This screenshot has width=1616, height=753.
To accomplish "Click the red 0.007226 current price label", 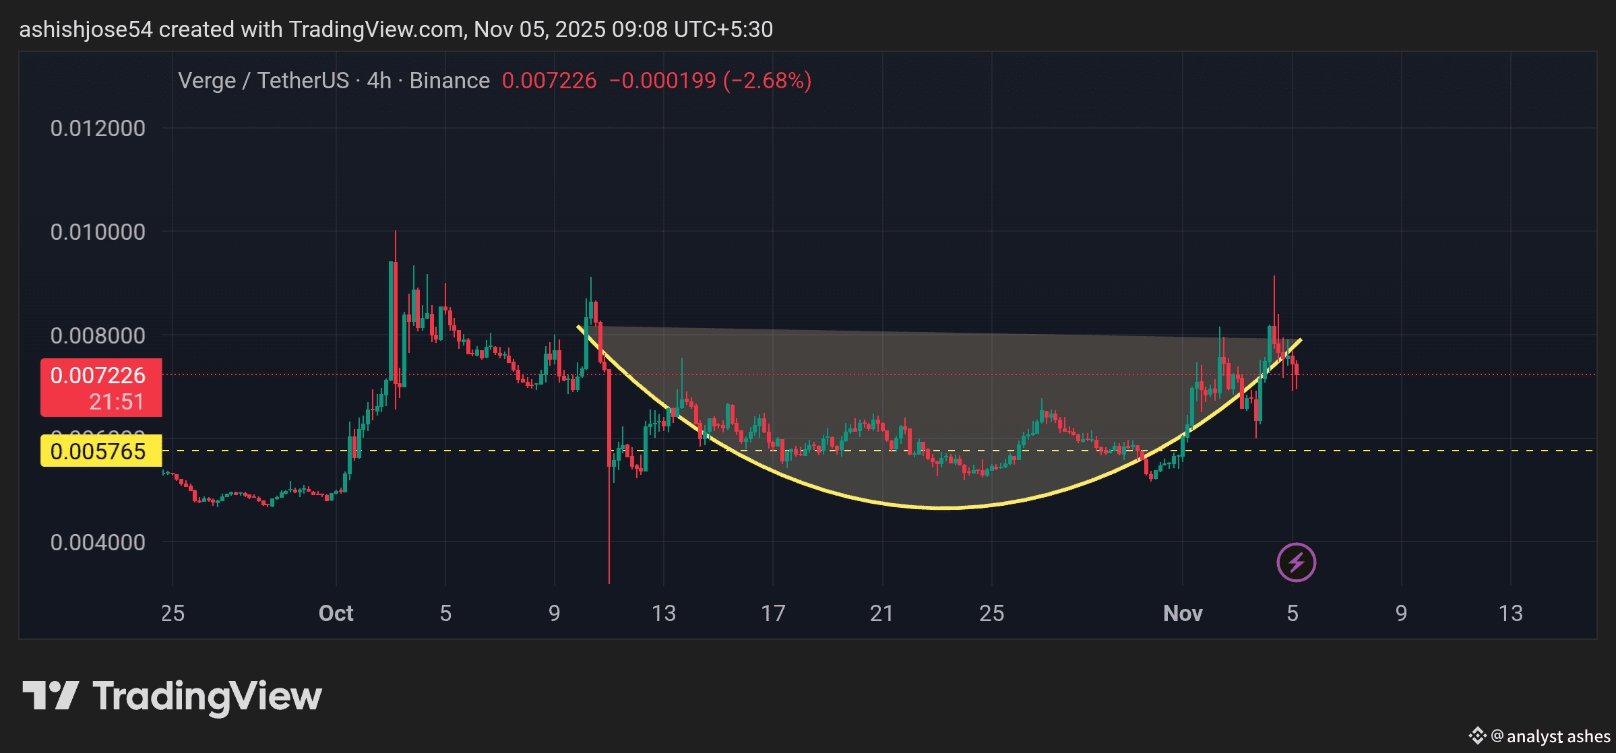I will point(98,375).
